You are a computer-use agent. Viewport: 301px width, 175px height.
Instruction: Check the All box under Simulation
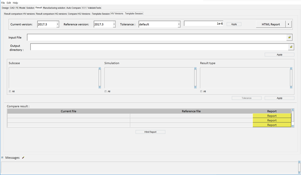pos(106,91)
